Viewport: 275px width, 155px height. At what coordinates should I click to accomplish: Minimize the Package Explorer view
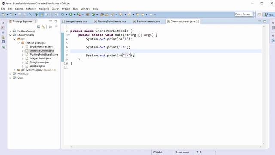[51, 21]
